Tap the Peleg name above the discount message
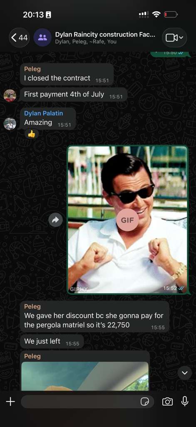Image resolution: width=196 pixels, height=427 pixels. (32, 306)
